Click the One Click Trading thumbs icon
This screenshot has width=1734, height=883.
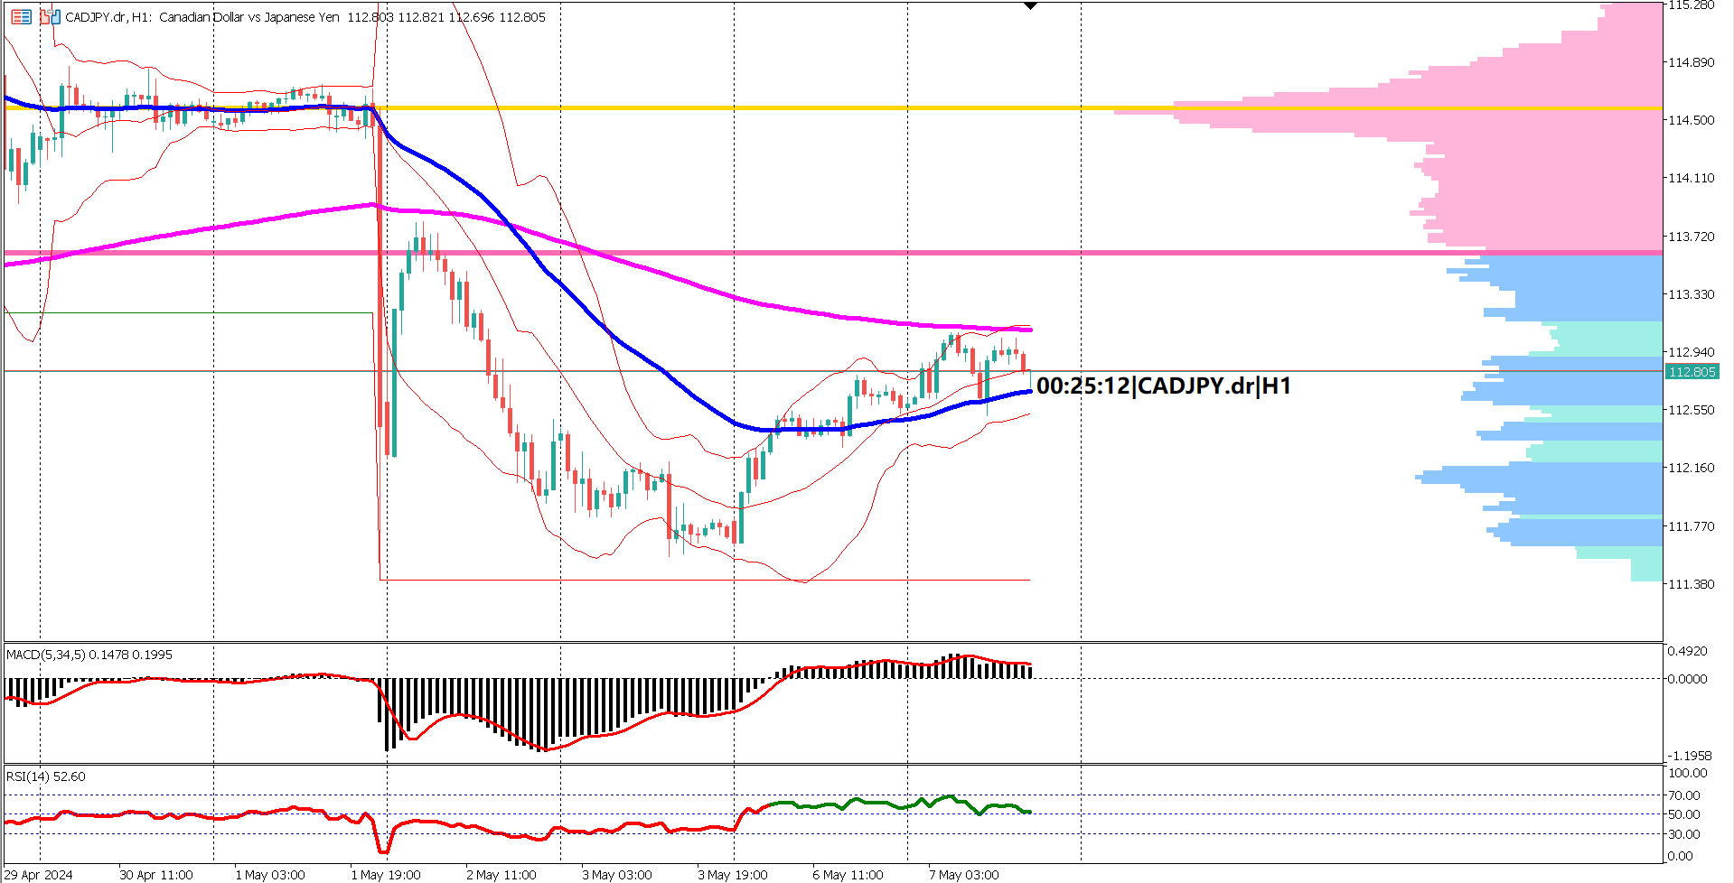click(x=50, y=16)
